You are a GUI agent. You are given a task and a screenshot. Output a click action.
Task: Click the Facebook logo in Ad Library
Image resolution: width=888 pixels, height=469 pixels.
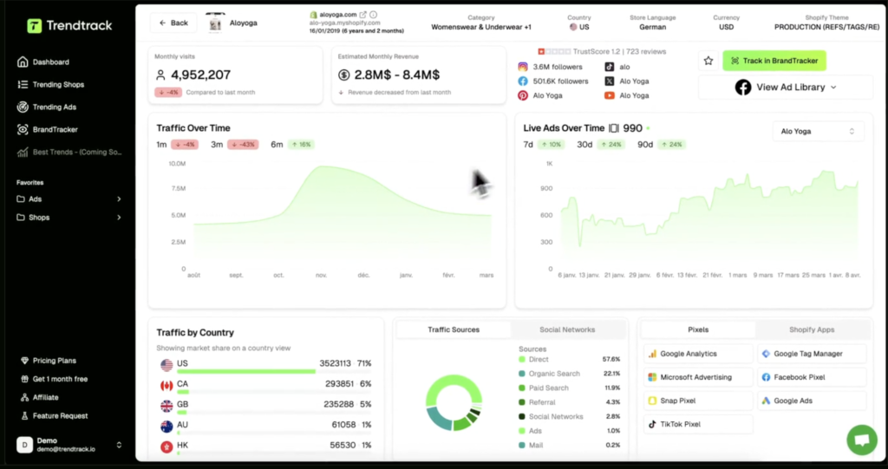pyautogui.click(x=743, y=88)
